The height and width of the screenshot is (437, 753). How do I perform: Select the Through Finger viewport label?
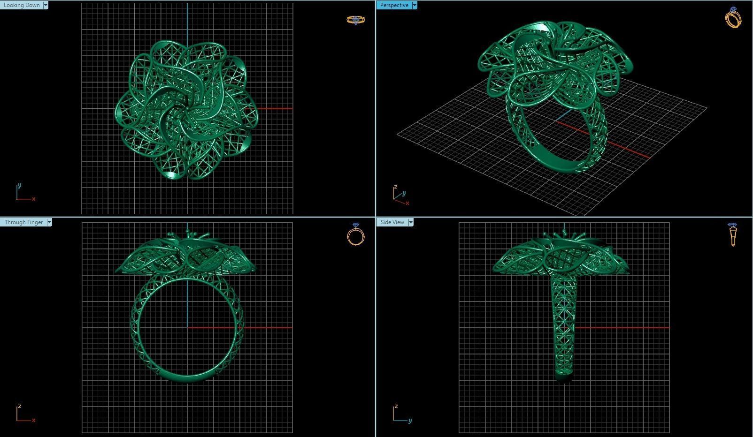coord(23,222)
